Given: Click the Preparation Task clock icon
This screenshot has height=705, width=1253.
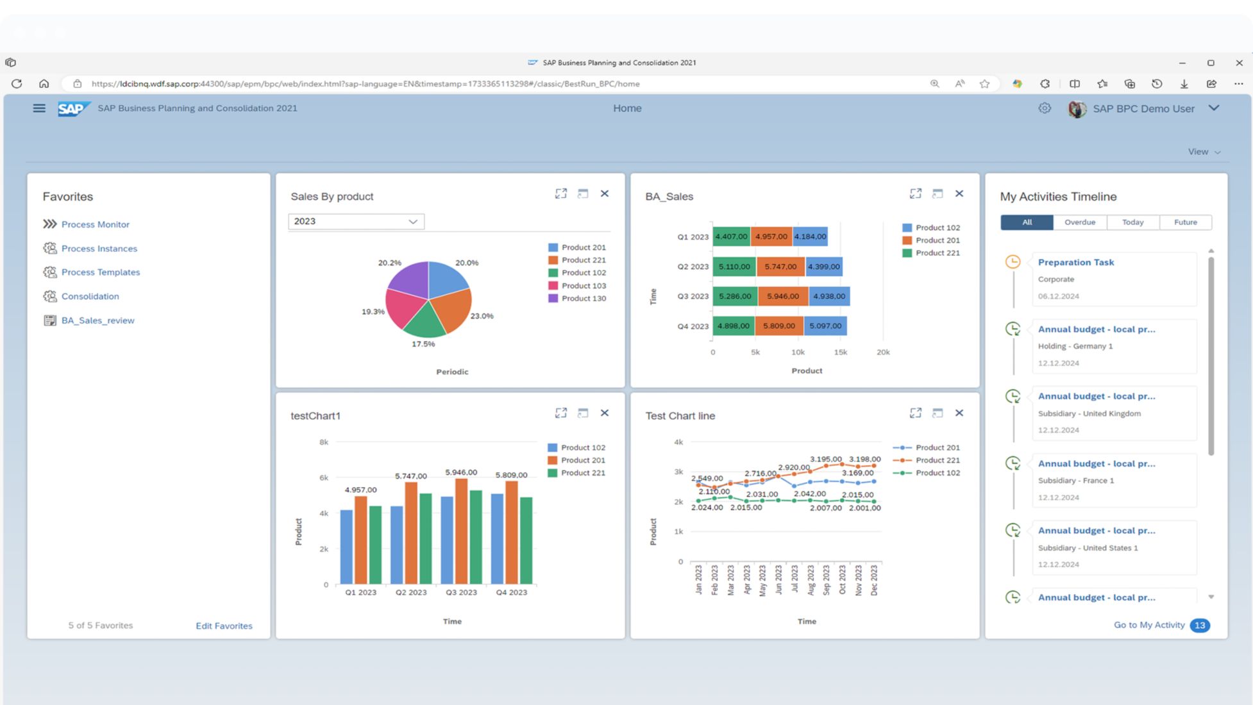Looking at the screenshot, I should (x=1013, y=261).
